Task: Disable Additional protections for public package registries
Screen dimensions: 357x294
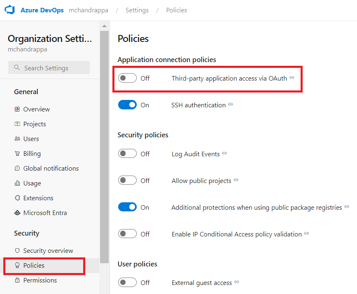Action: [127, 207]
